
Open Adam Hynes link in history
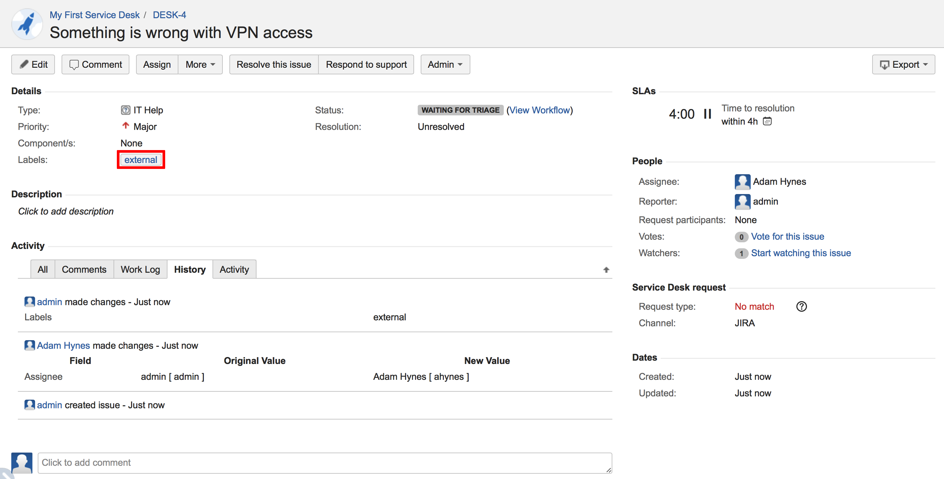64,345
